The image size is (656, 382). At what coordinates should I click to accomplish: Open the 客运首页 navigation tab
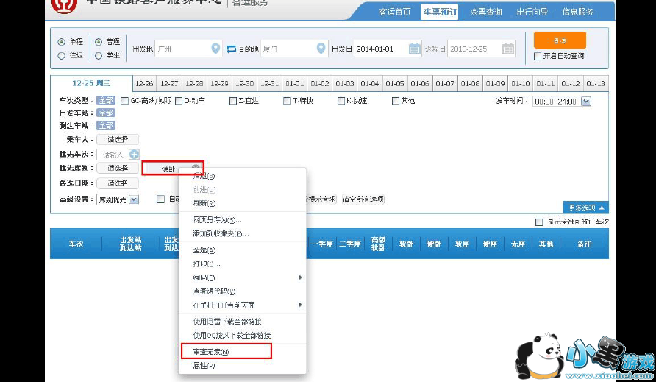click(394, 12)
